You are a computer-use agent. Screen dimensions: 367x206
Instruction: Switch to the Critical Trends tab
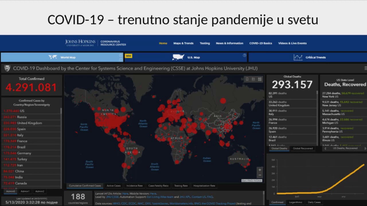(308, 57)
